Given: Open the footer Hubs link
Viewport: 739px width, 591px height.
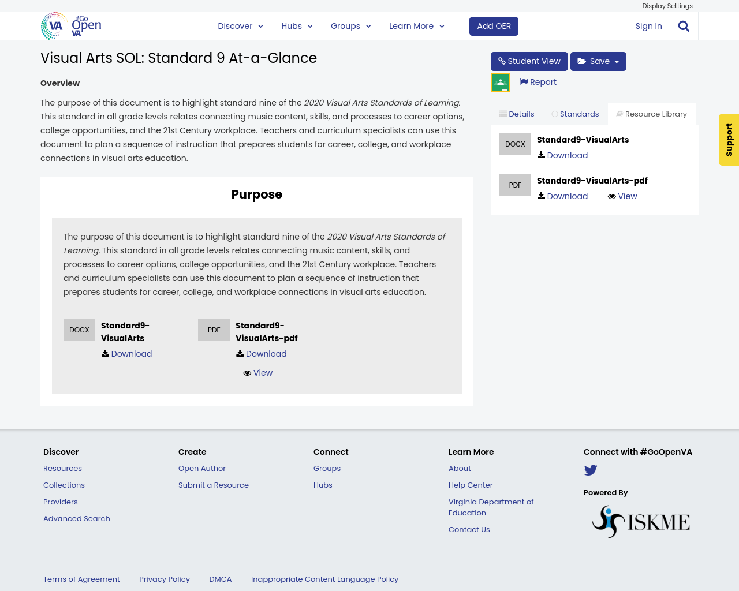Looking at the screenshot, I should point(323,485).
